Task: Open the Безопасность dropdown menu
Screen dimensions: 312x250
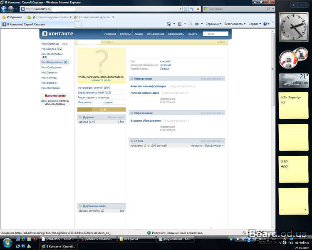Action: pyautogui.click(x=235, y=24)
